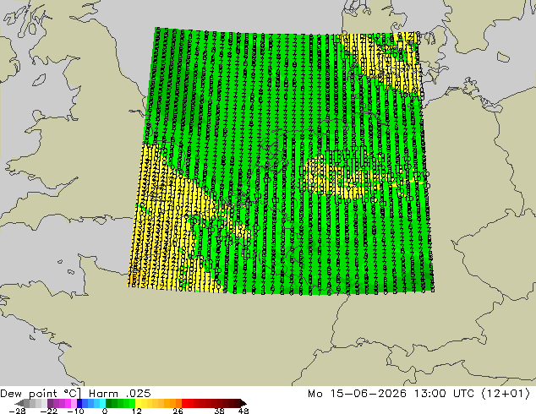Click the cyan legend swatch before zero
536x414 pixels.
point(102,403)
